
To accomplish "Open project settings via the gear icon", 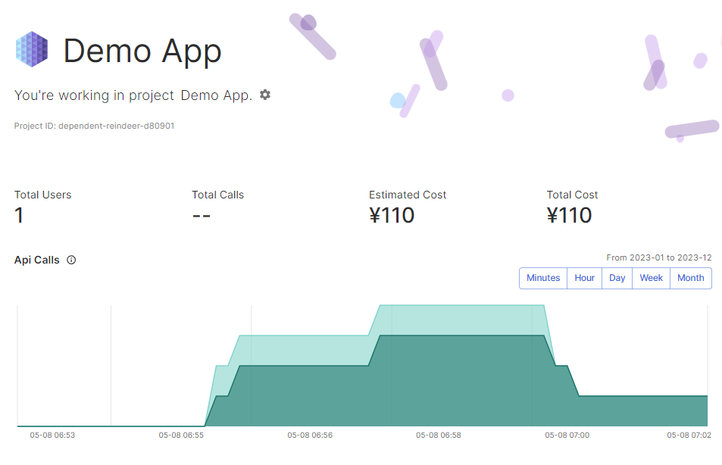I will [x=265, y=95].
